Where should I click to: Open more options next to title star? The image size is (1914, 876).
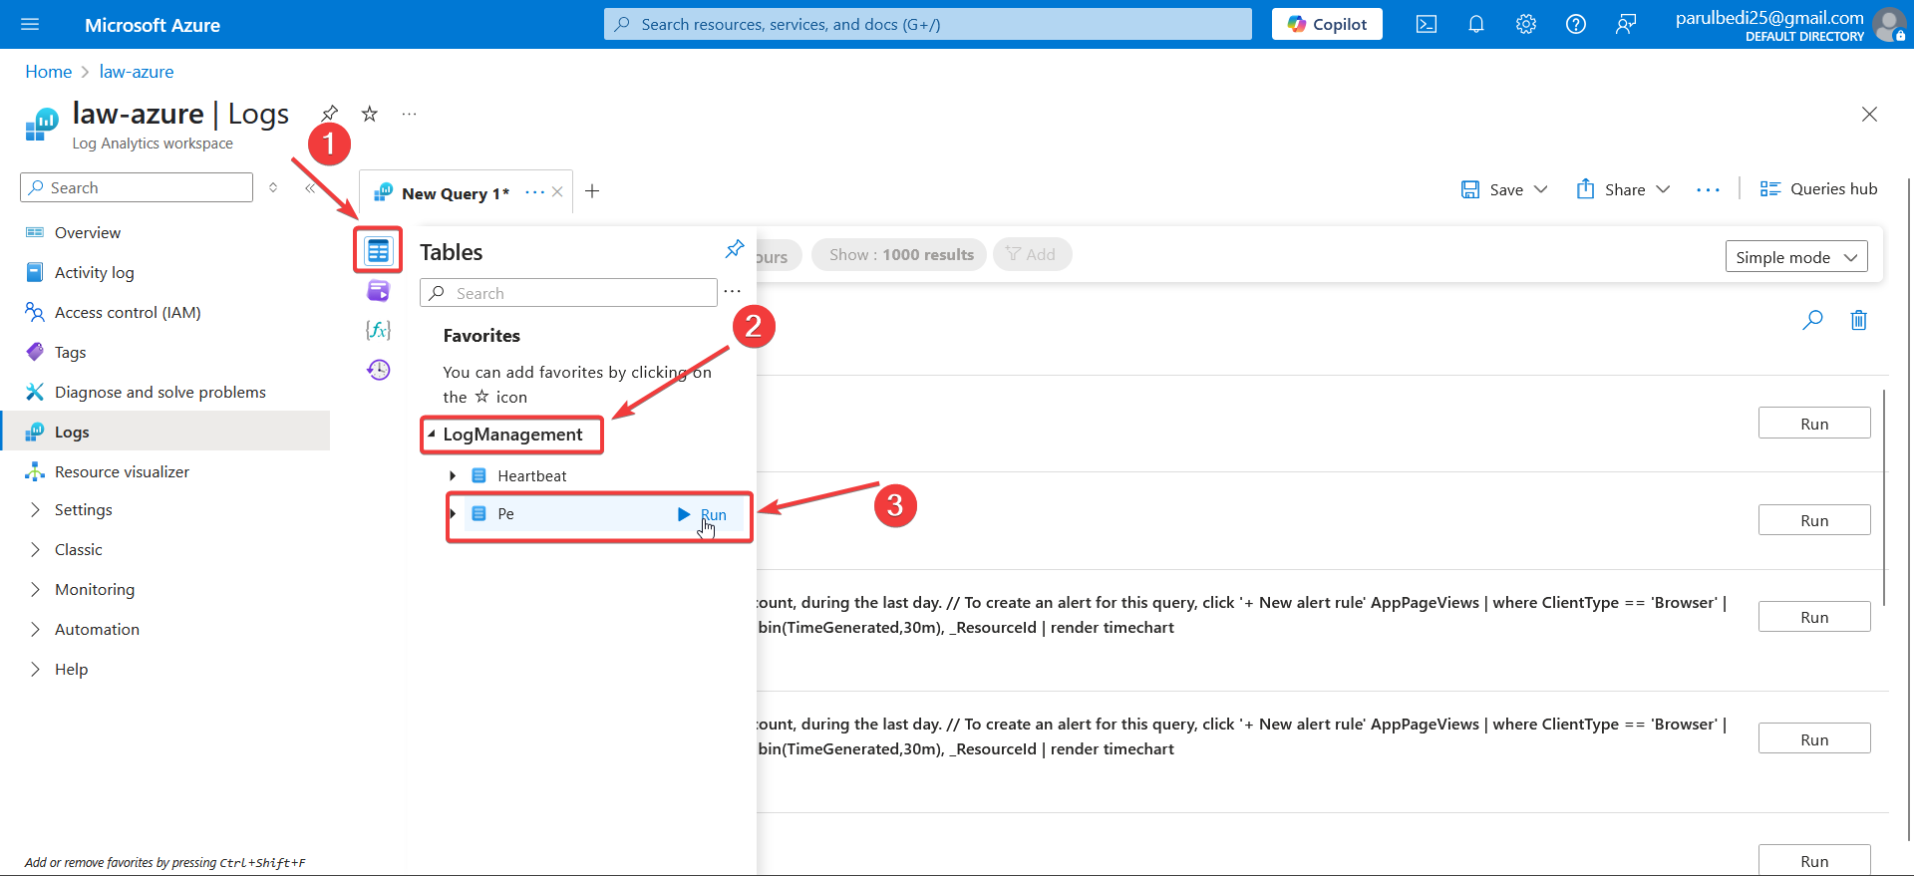coord(409,114)
